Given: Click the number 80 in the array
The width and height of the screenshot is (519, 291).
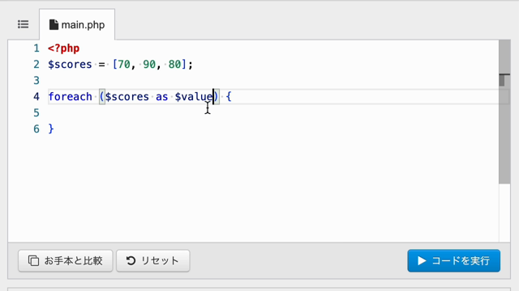Looking at the screenshot, I should coord(174,65).
